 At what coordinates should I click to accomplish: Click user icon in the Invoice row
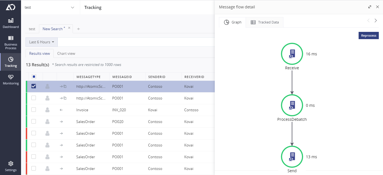(47, 110)
